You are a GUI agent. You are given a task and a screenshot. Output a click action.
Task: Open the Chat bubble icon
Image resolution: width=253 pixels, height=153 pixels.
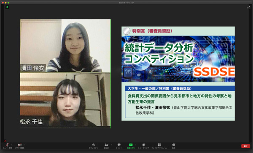pyautogui.click(x=119, y=146)
